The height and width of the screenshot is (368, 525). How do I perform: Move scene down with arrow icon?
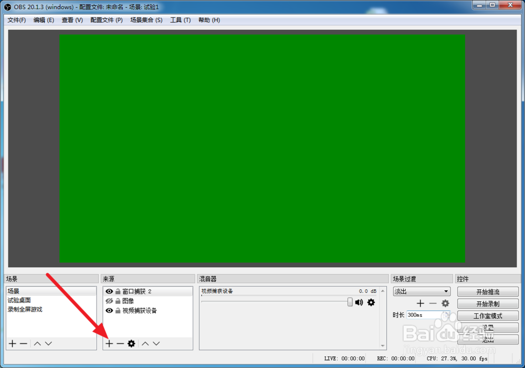48,343
